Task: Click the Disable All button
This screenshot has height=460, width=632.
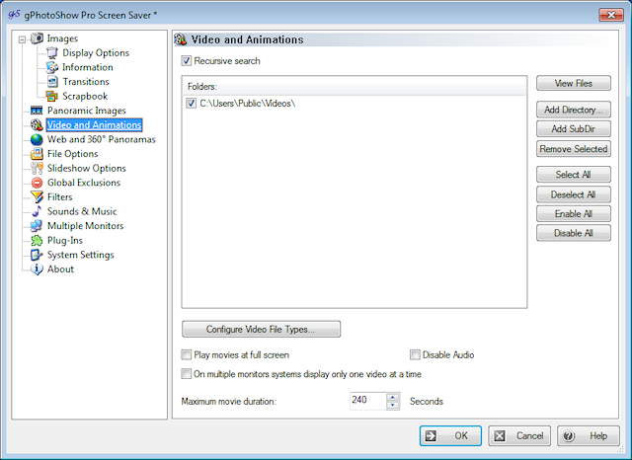Action: pyautogui.click(x=573, y=233)
